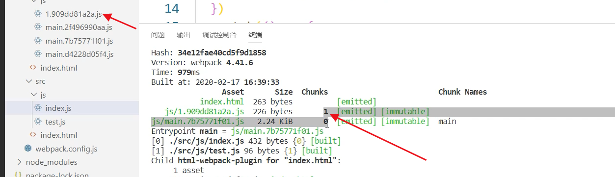Click the 979ms build time value
Screen dimensions: 615x177
point(189,72)
